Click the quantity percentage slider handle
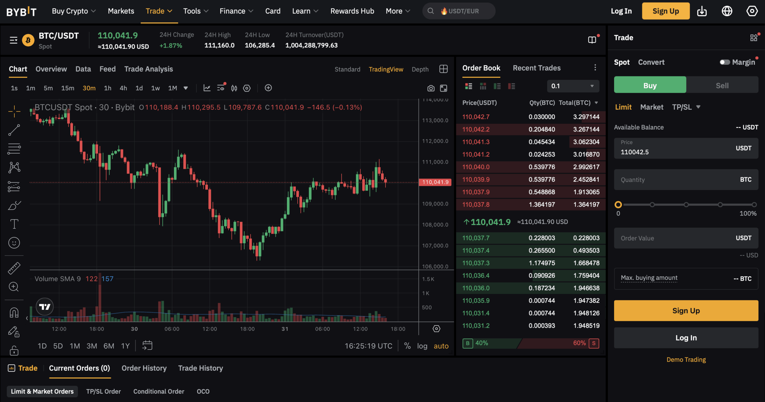 click(x=618, y=205)
